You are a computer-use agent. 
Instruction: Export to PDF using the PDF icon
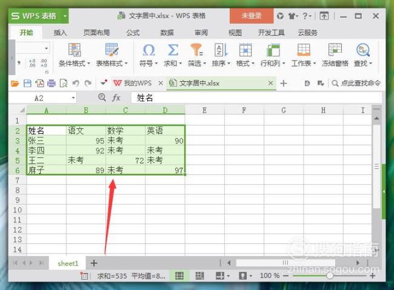point(39,83)
